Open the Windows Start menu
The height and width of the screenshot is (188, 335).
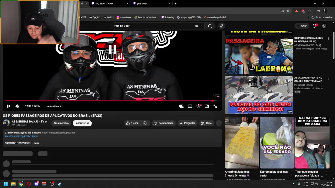point(5,184)
